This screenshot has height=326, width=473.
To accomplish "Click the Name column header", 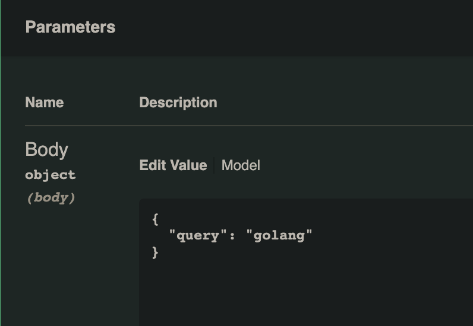I will pyautogui.click(x=45, y=103).
